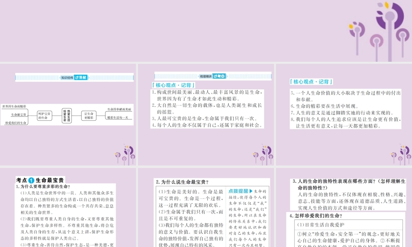Select paragraph (1)生命是美好的
This screenshot has width=412, height=247.
[191, 198]
